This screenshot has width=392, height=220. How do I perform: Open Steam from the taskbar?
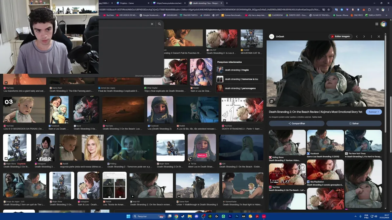[183, 216]
